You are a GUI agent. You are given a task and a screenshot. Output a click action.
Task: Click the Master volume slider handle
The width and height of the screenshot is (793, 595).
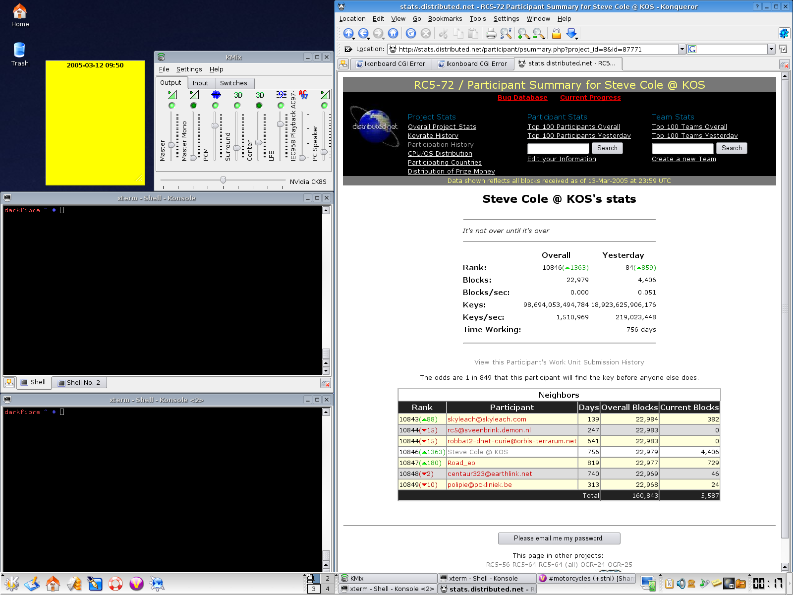click(x=171, y=145)
